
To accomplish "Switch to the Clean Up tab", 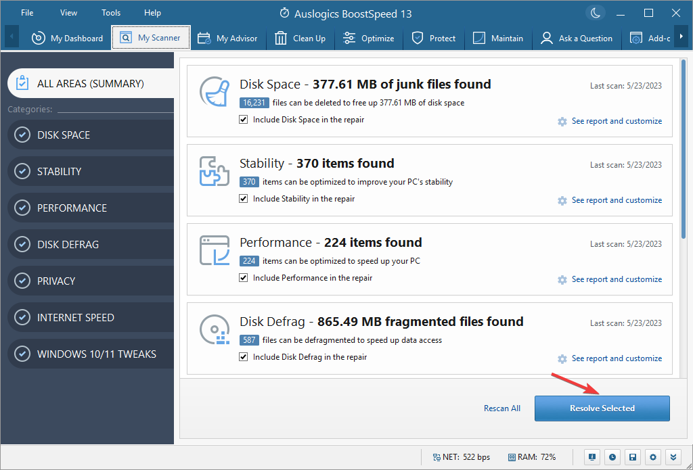I will 300,38.
